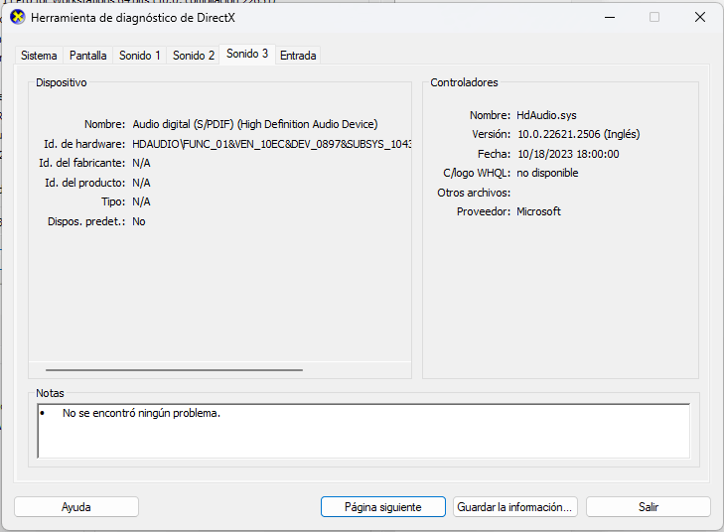The image size is (724, 532).
Task: Click the Ayuda button
Action: [x=76, y=507]
